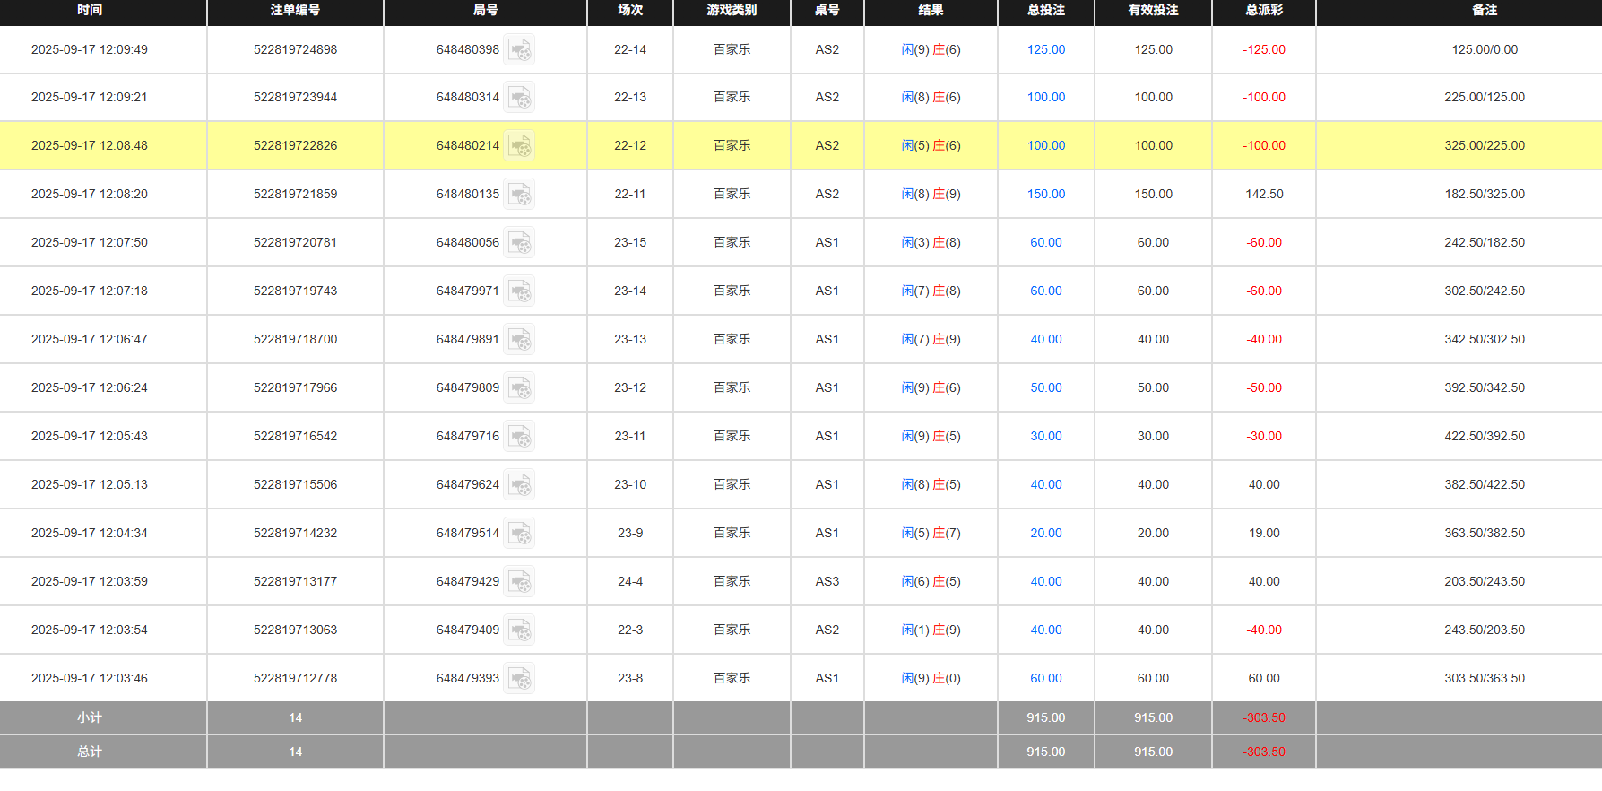Click the 150.00 total bet amount link
This screenshot has height=791, width=1602.
click(x=1045, y=195)
